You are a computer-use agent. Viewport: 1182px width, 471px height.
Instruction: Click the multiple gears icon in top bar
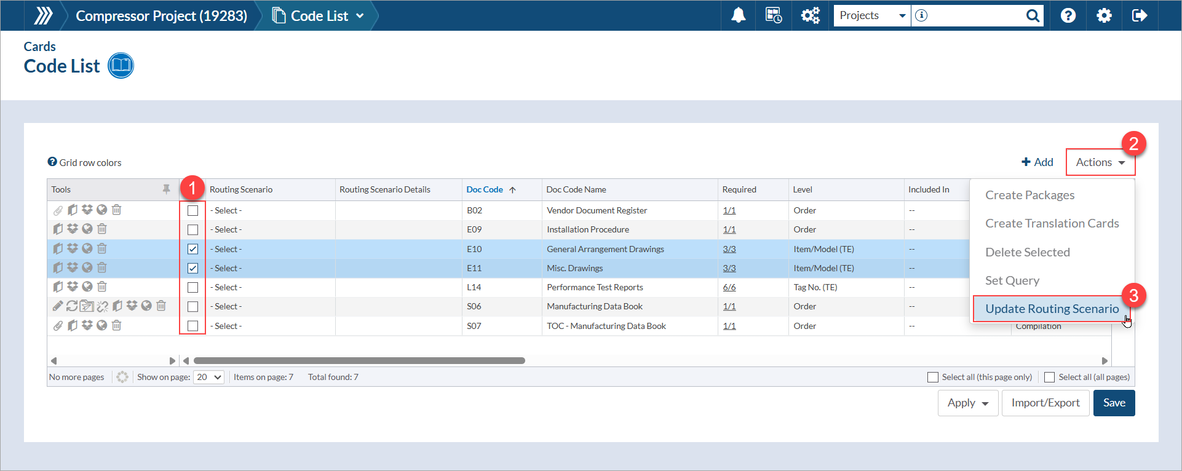[810, 15]
